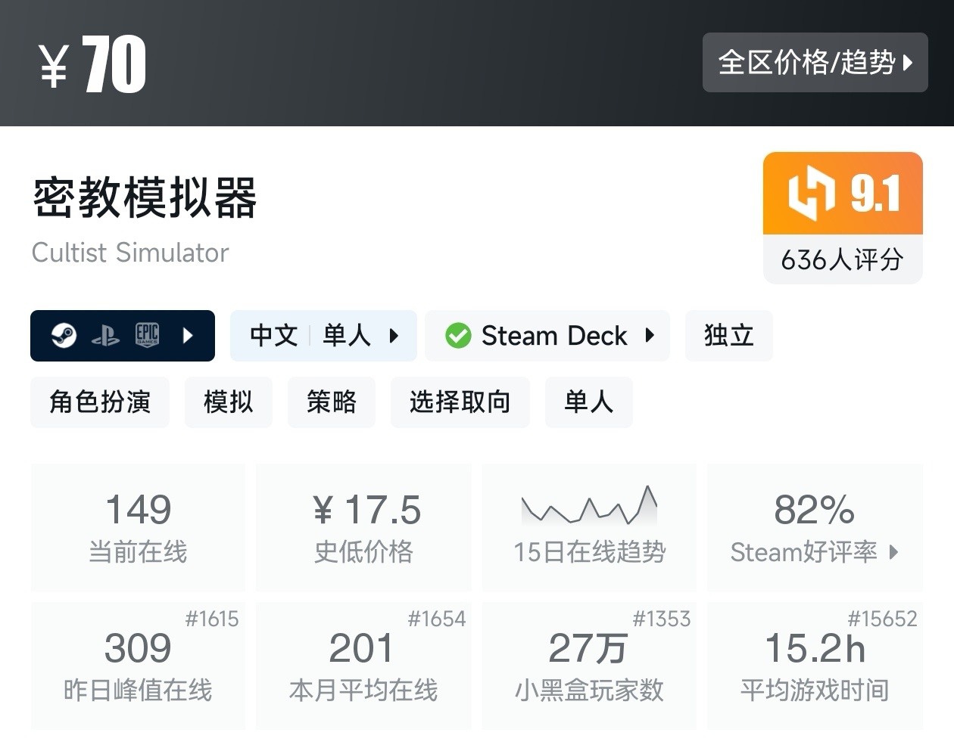Click the yen symbol beside price 70
Image resolution: width=954 pixels, height=748 pixels.
point(54,65)
